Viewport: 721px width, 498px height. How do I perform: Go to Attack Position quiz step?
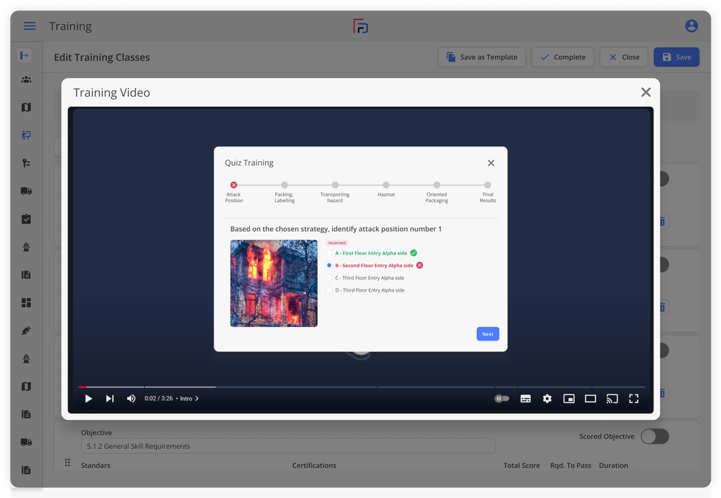pyautogui.click(x=234, y=185)
